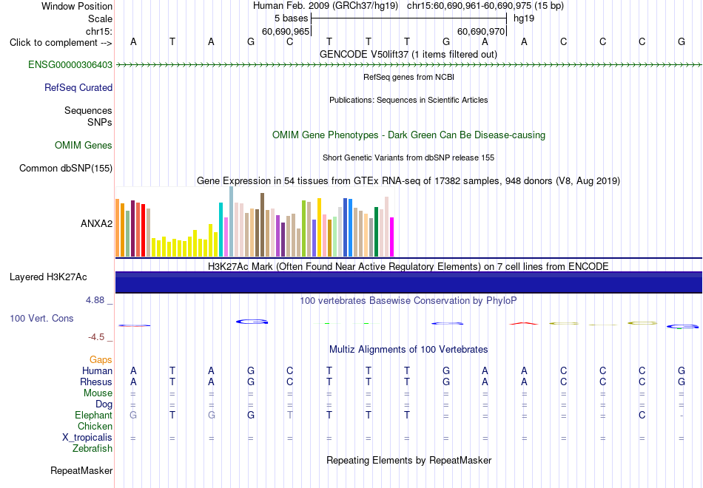Screen dimensions: 703x488
Task: Click 'Multiz Alignments of 100 Vertebrates' title
Action: point(408,349)
